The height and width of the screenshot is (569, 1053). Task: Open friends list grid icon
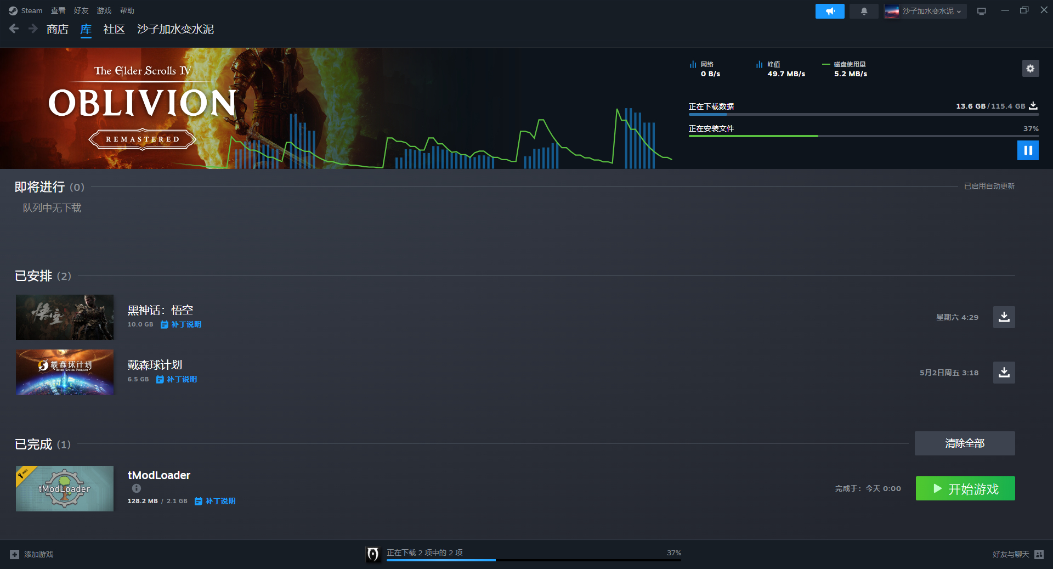1039,555
